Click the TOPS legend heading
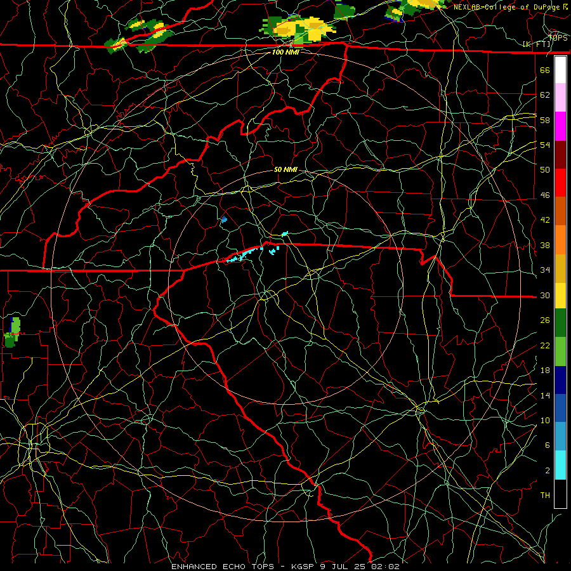 coord(558,38)
